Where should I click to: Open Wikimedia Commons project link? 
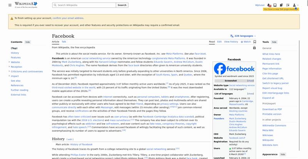274,126
